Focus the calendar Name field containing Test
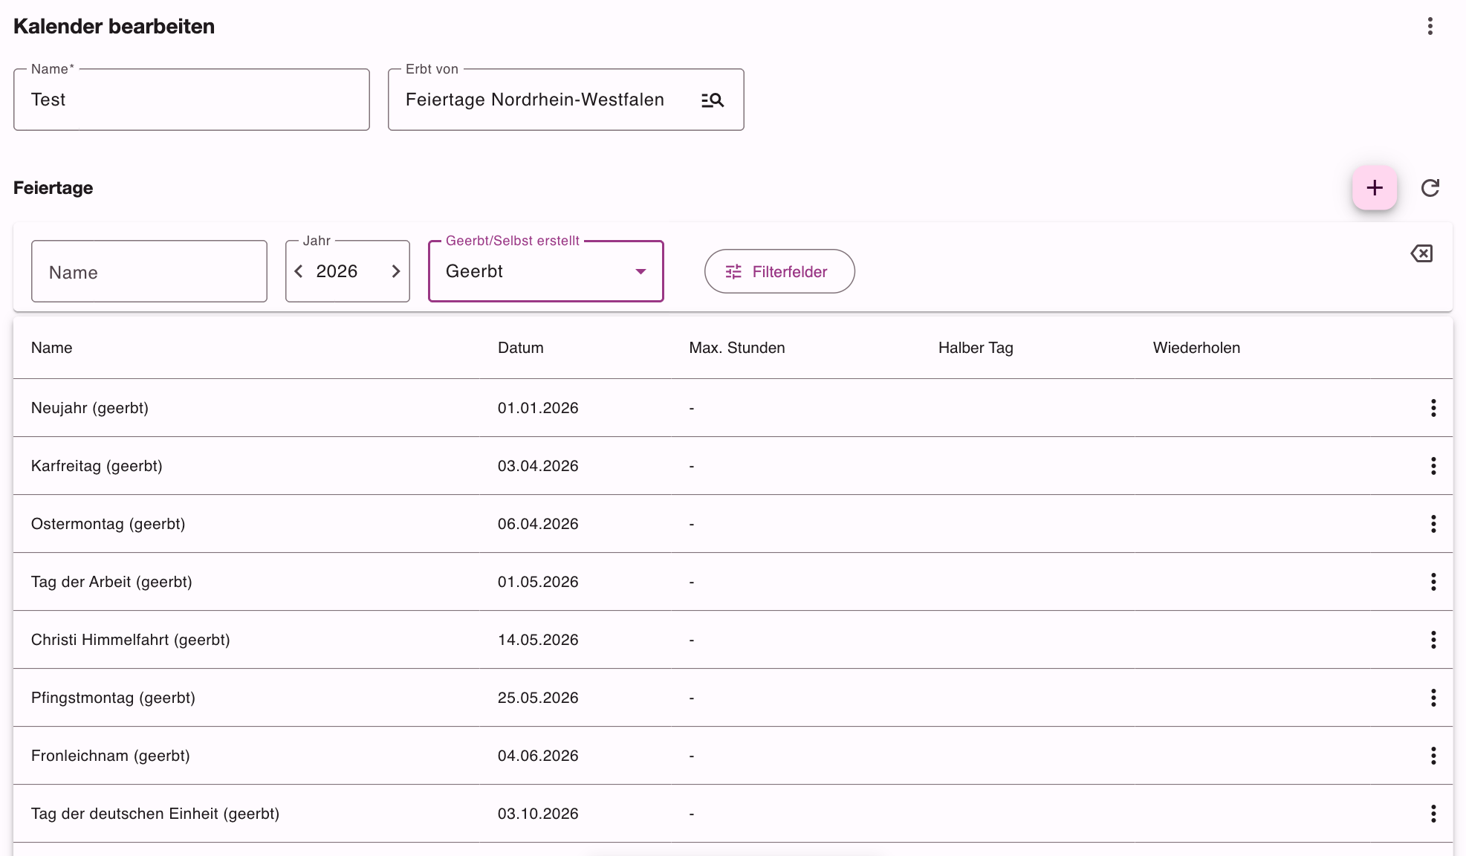The image size is (1466, 856). (x=192, y=100)
